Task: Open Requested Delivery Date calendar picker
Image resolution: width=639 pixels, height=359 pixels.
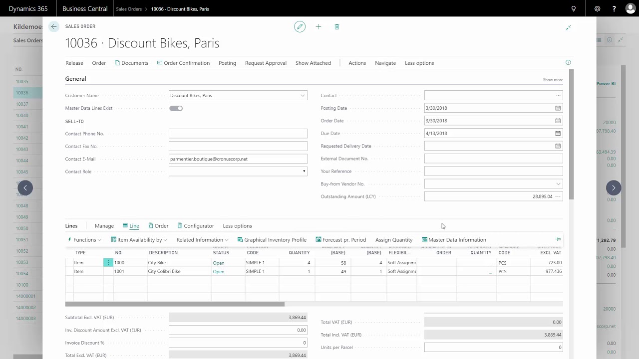Action: pos(558,146)
